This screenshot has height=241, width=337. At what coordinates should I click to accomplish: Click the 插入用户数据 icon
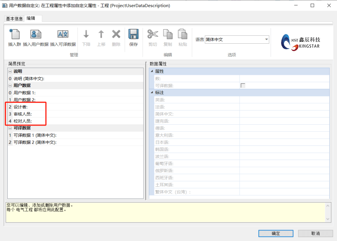click(36, 35)
